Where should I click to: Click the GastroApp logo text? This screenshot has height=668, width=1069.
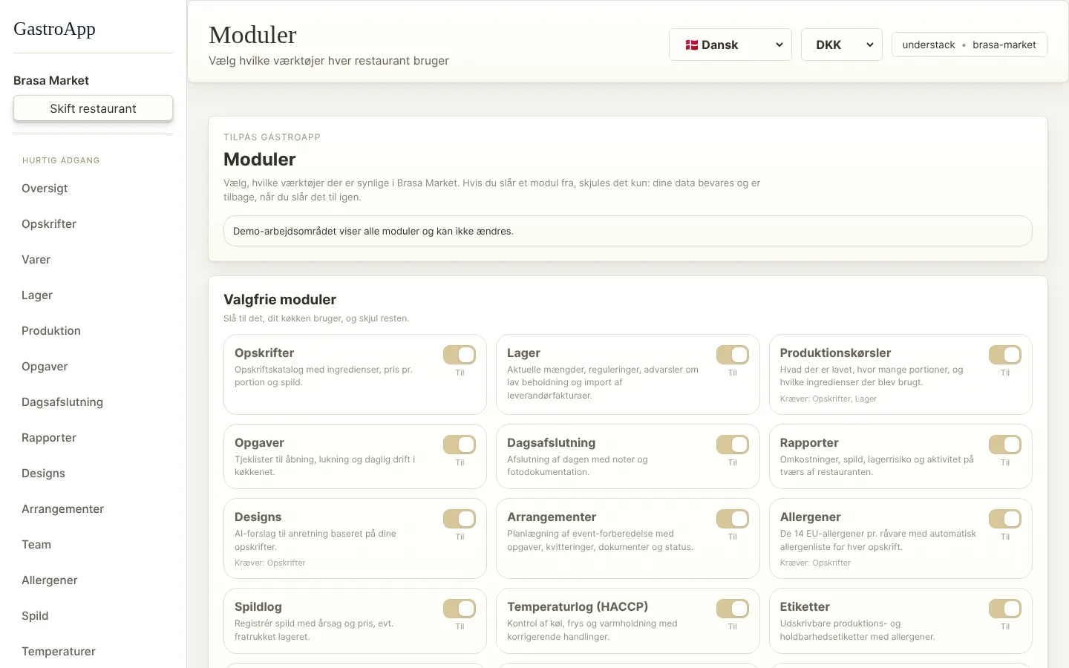pos(54,29)
